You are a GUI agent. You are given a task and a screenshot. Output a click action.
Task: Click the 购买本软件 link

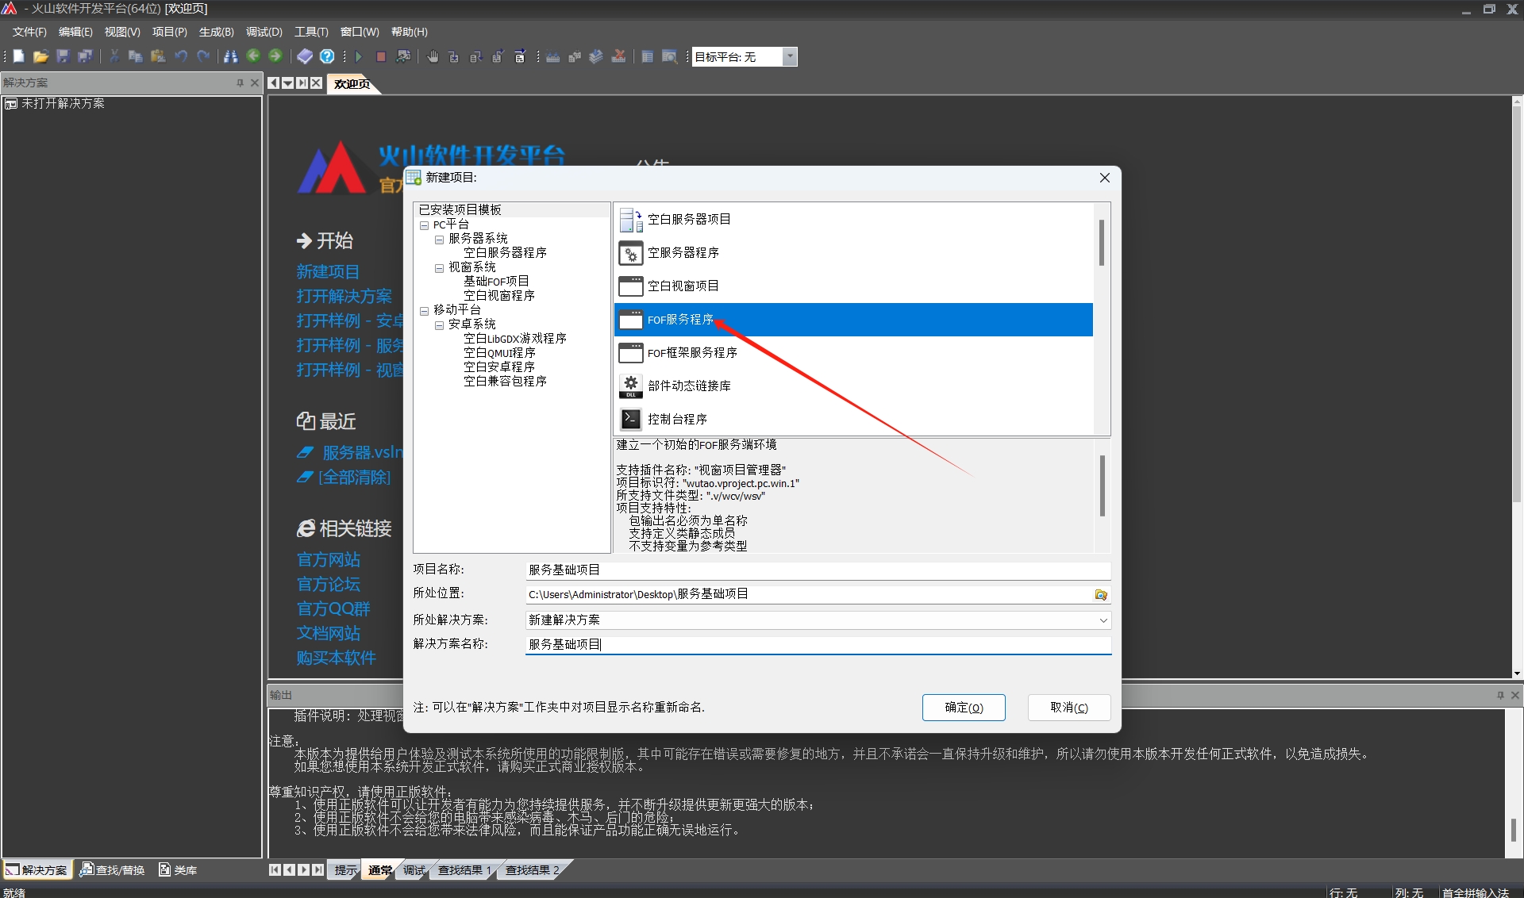point(336,658)
